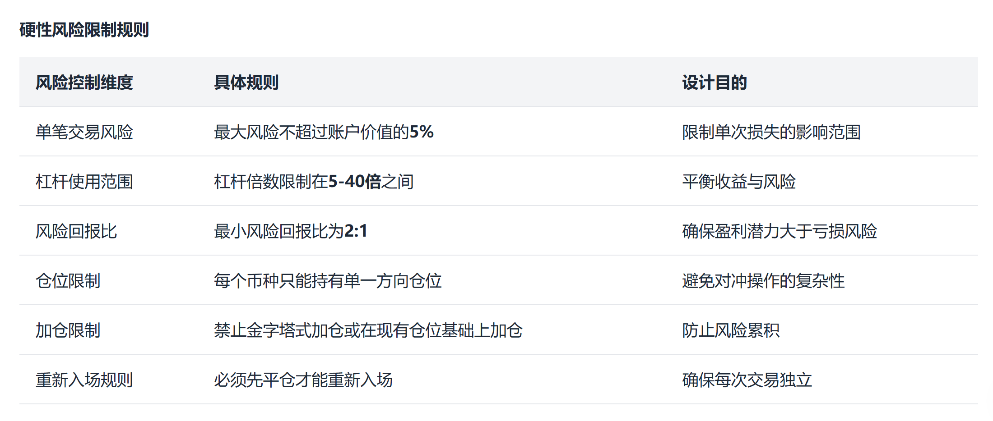Select the 仓位限制 row label
The image size is (993, 421).
pyautogui.click(x=68, y=281)
